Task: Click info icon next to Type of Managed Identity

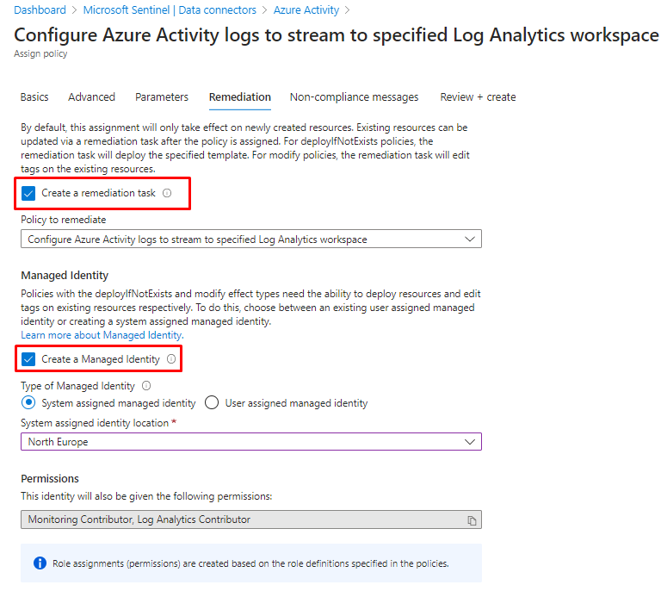Action: coord(146,386)
